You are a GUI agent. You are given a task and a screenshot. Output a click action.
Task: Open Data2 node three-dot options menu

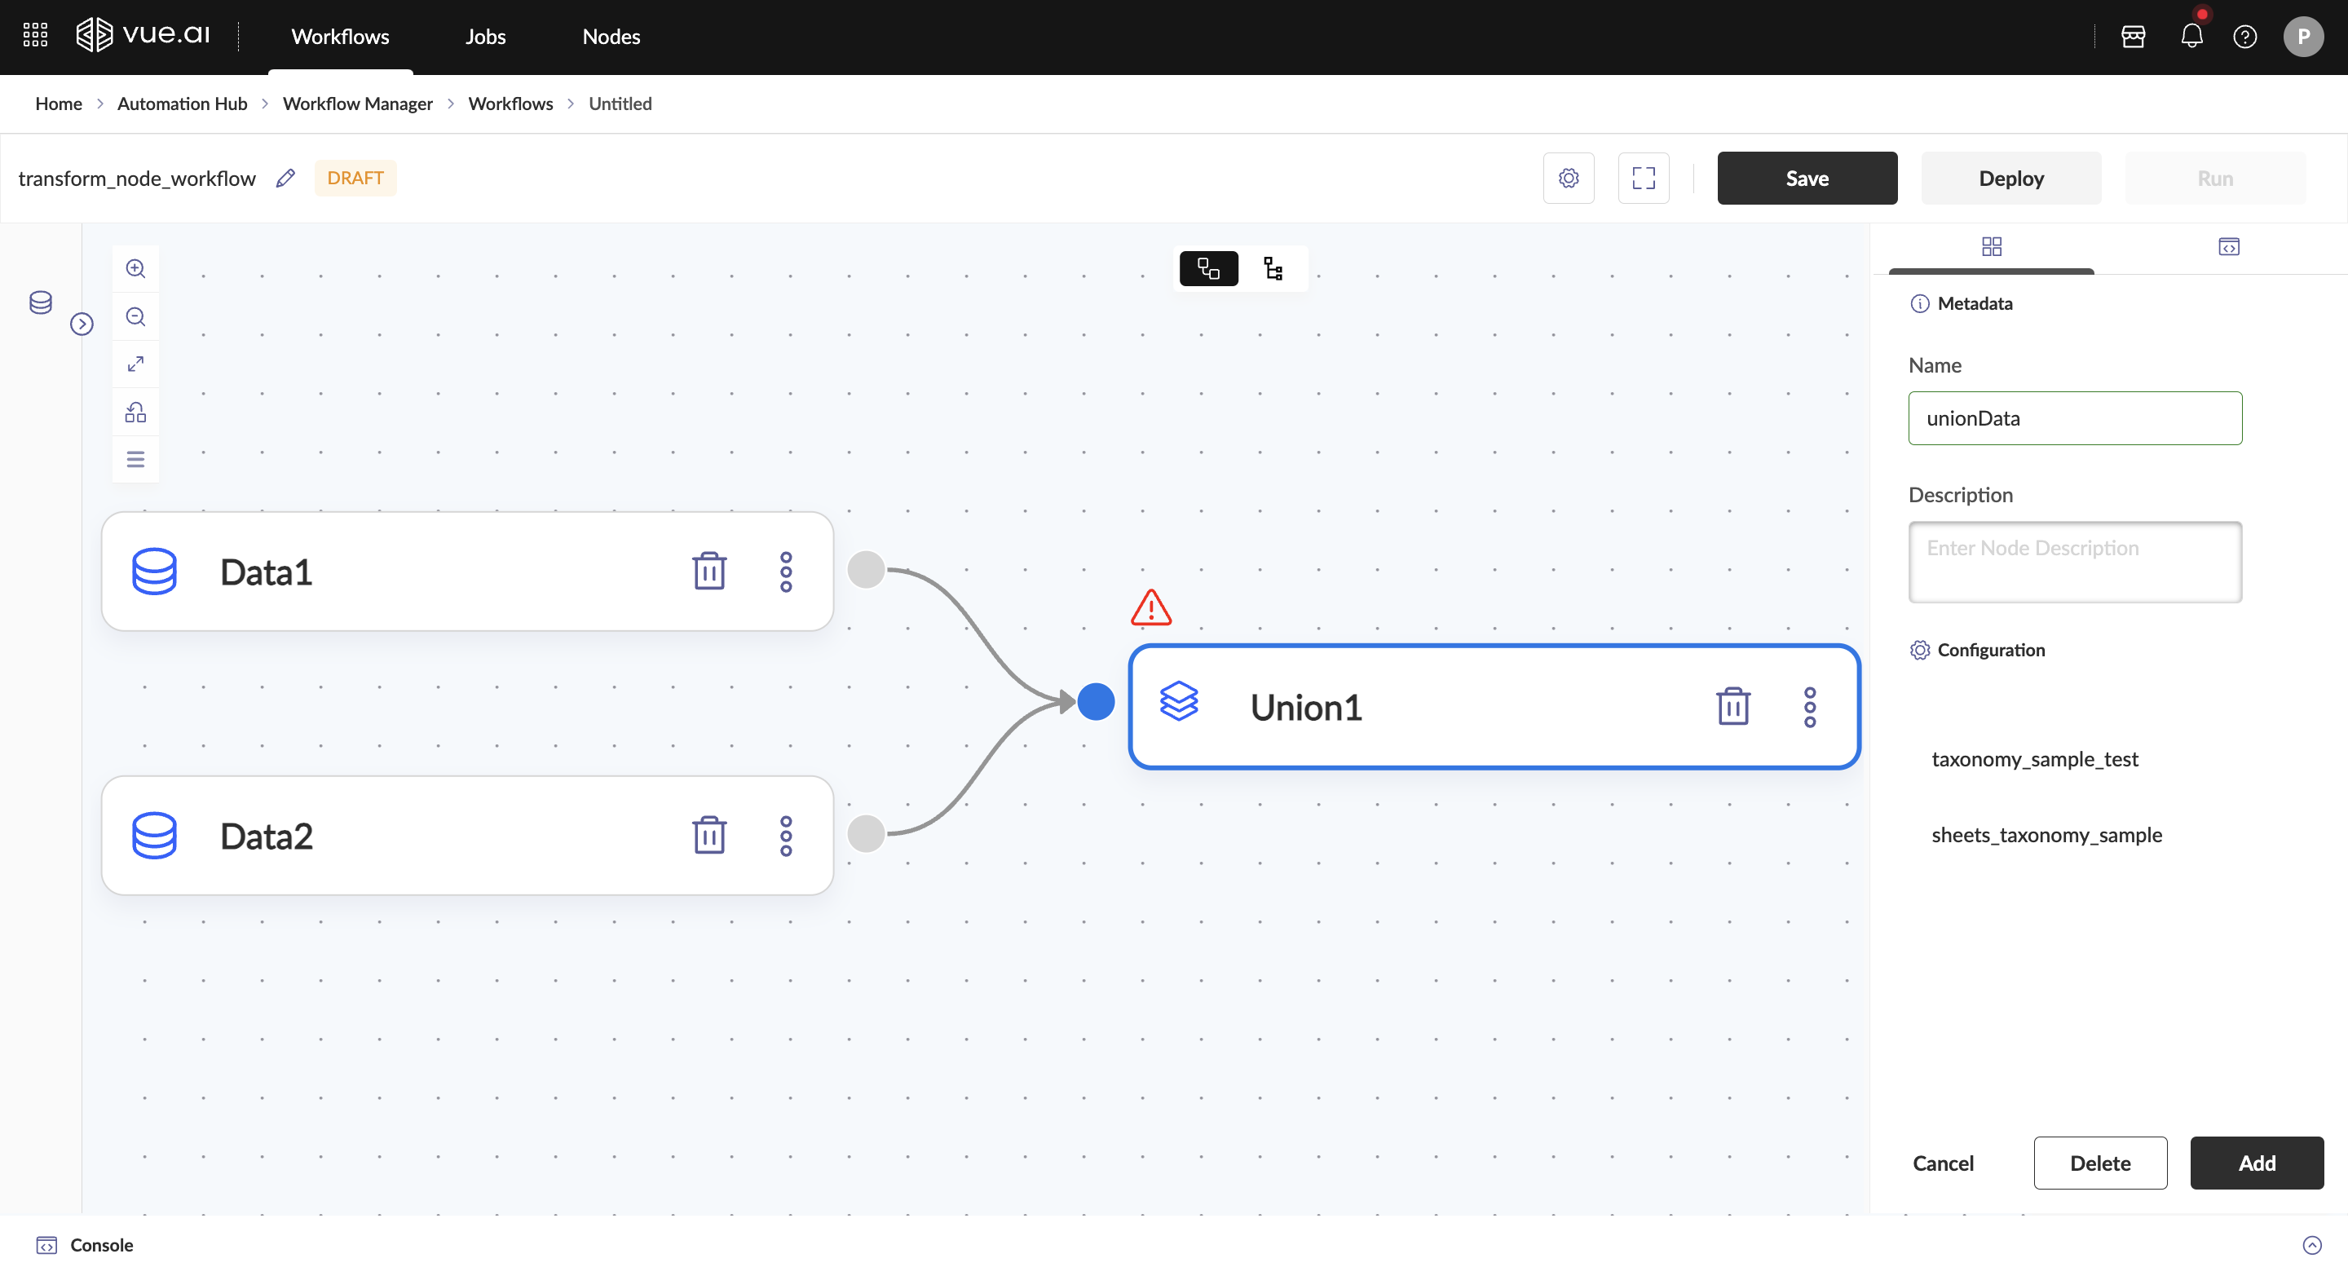pyautogui.click(x=786, y=835)
